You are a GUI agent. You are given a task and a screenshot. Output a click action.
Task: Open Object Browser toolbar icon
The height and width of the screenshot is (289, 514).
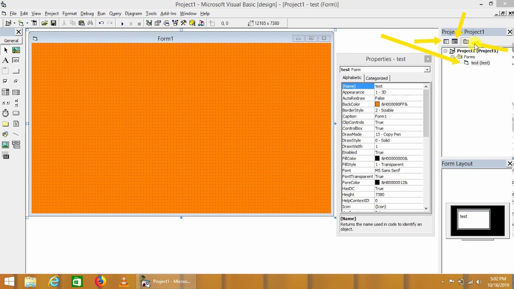click(x=175, y=23)
